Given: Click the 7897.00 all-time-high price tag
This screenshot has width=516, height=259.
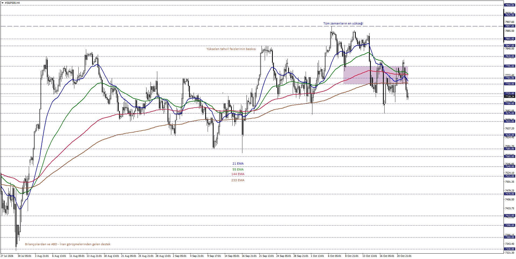Looking at the screenshot, I should tap(510, 26).
